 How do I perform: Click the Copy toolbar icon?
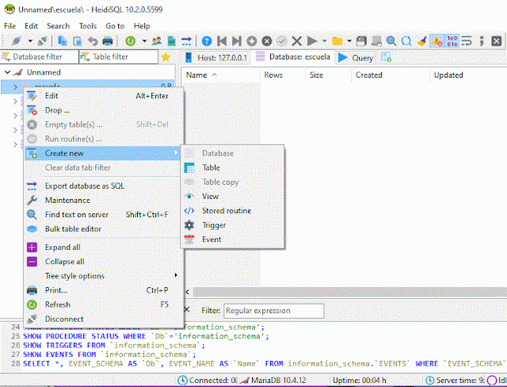62,41
